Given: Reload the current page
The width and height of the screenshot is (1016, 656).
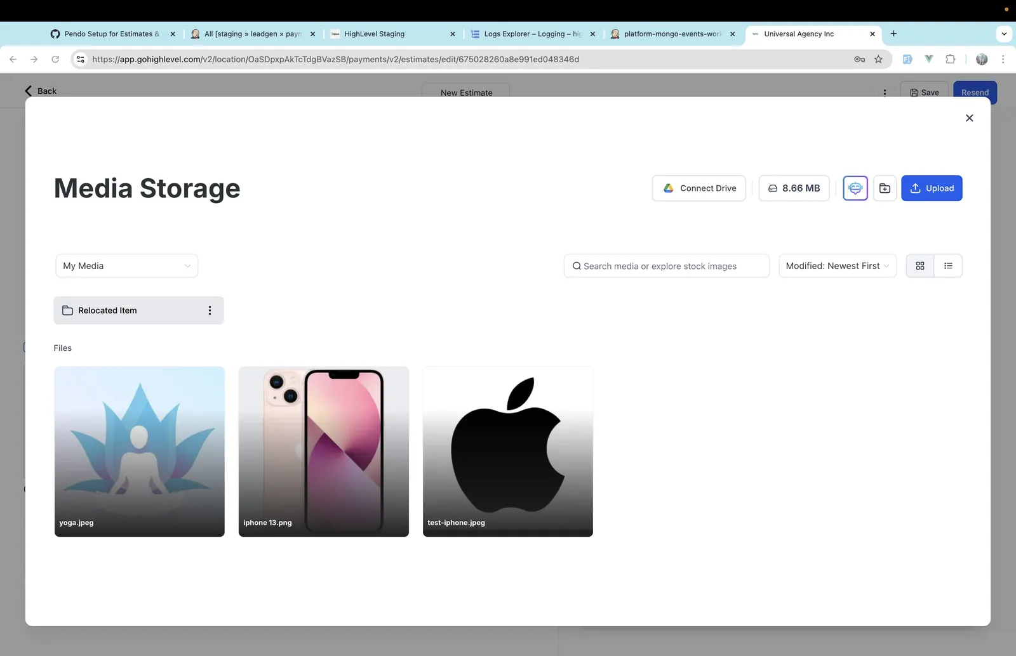Looking at the screenshot, I should click(x=55, y=59).
